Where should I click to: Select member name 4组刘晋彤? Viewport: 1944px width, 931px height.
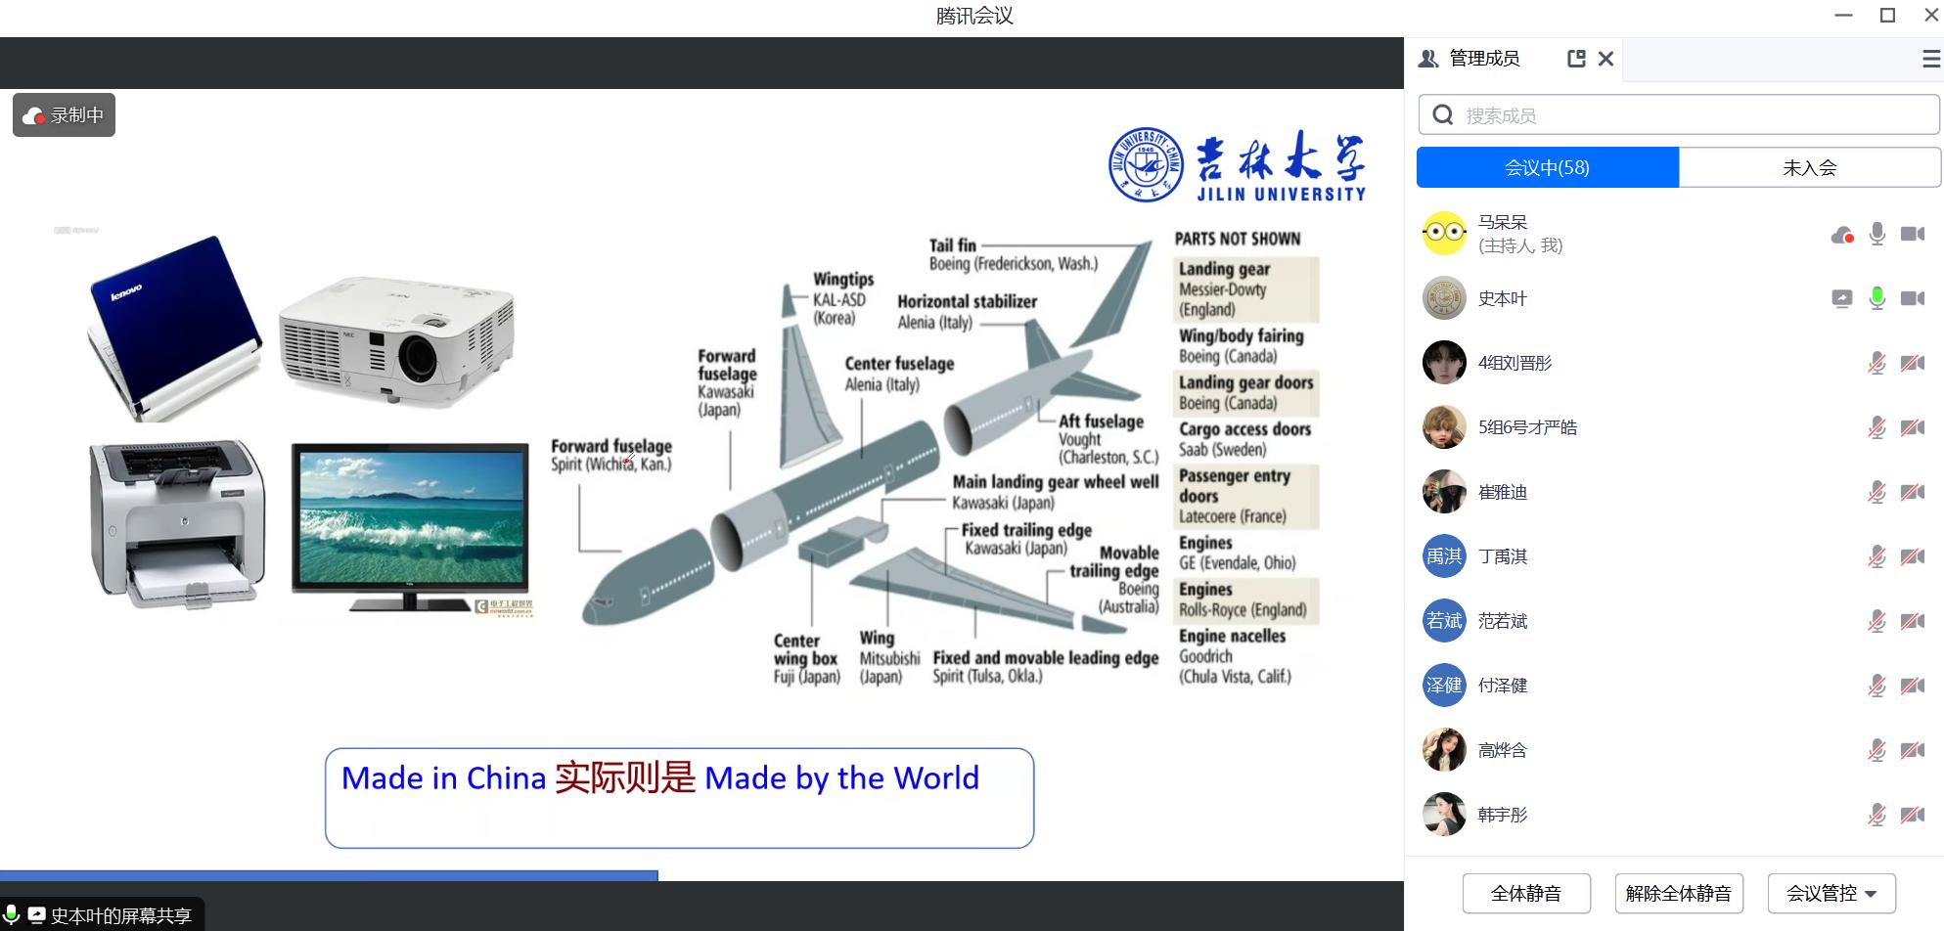[x=1515, y=363]
